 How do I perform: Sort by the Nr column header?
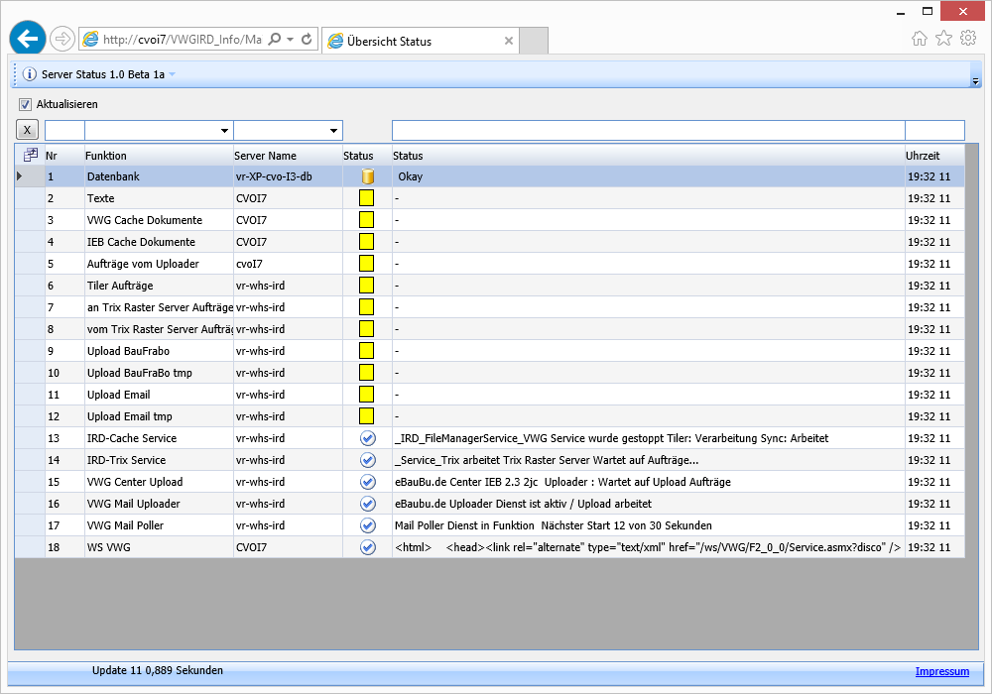click(64, 156)
